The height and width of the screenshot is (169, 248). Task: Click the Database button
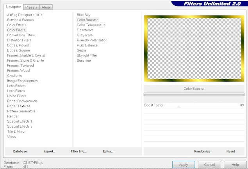coord(20,151)
